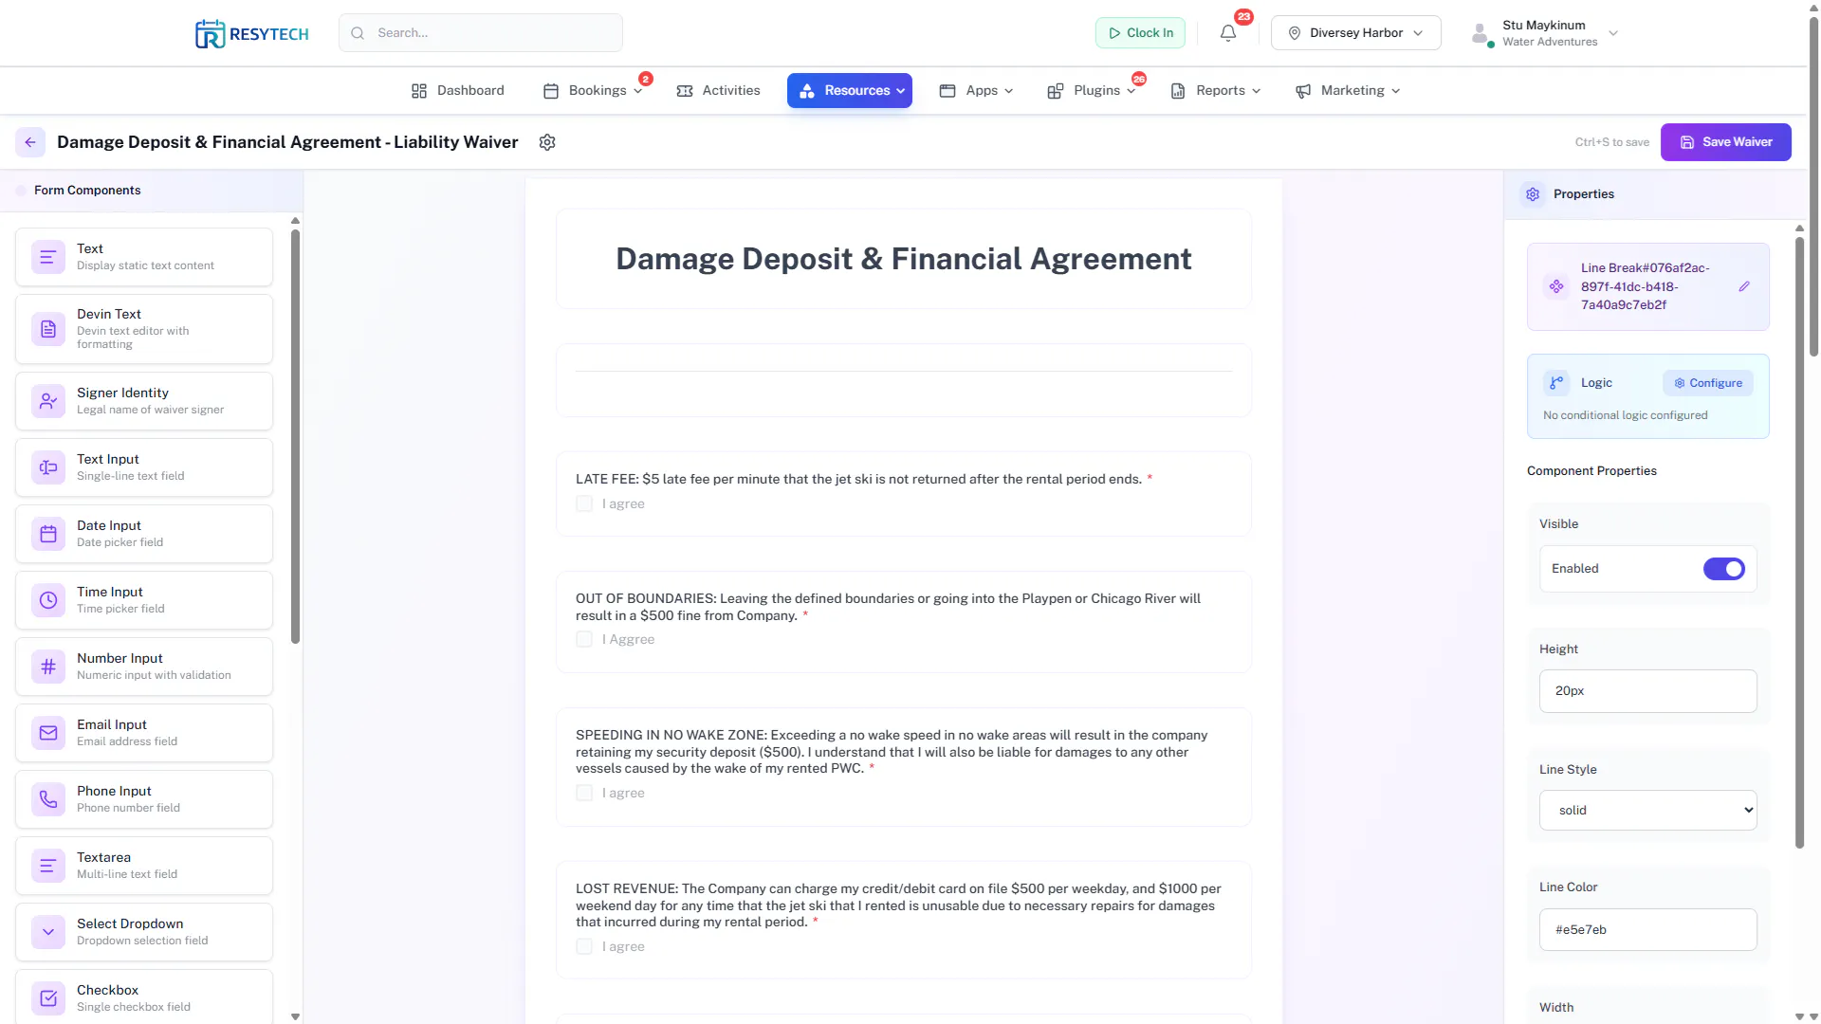Edit the Line Break name with pencil icon
1821x1024 pixels.
click(1744, 286)
